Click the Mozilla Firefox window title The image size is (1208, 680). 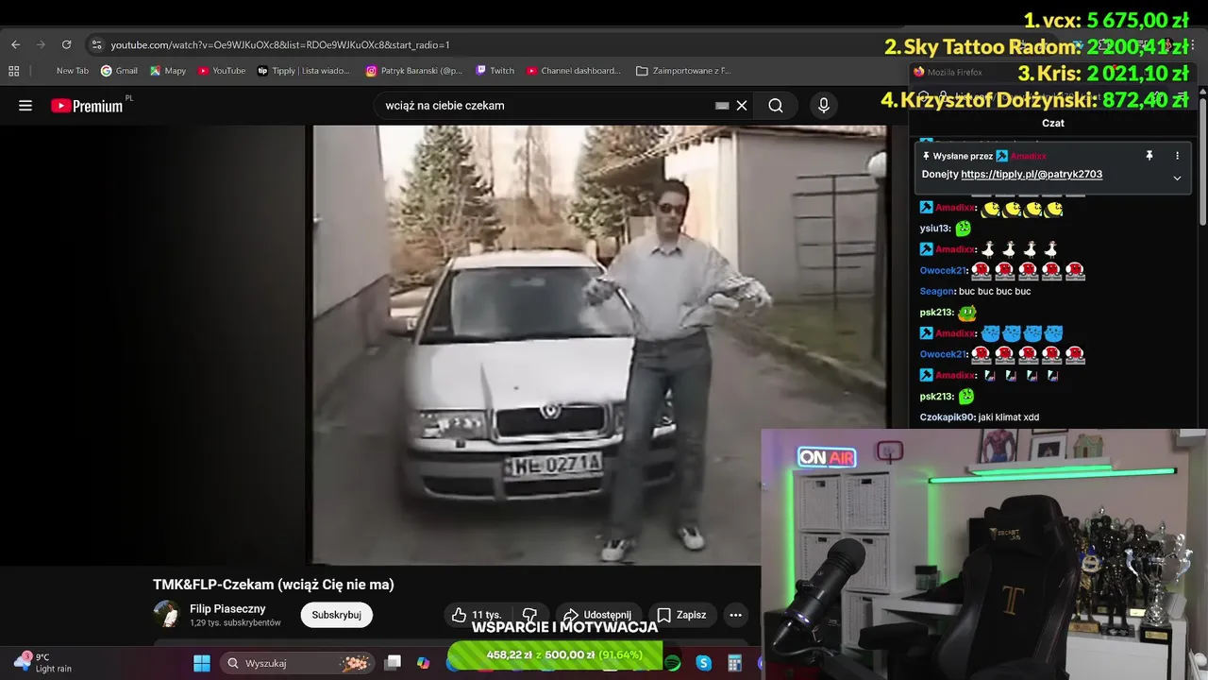954,72
